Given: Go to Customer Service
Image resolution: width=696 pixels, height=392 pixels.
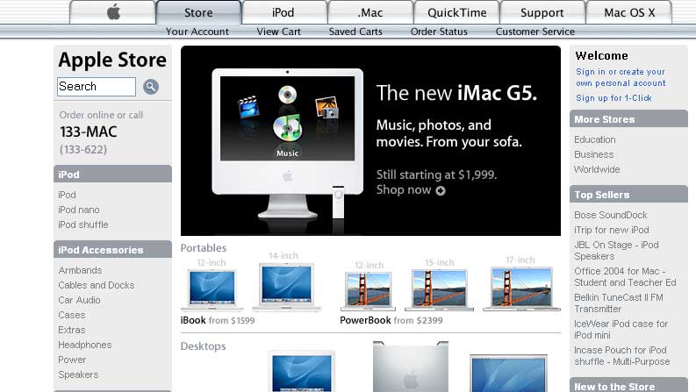Looking at the screenshot, I should (x=535, y=32).
